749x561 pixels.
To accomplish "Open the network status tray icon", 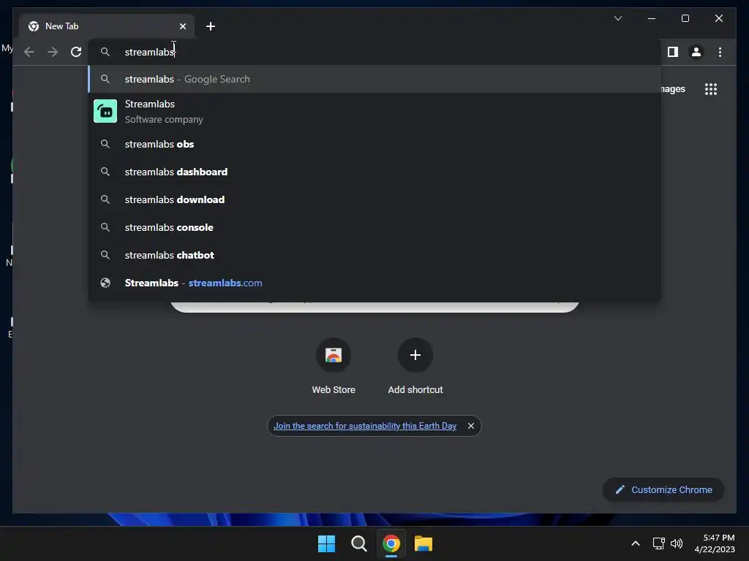I will (659, 543).
